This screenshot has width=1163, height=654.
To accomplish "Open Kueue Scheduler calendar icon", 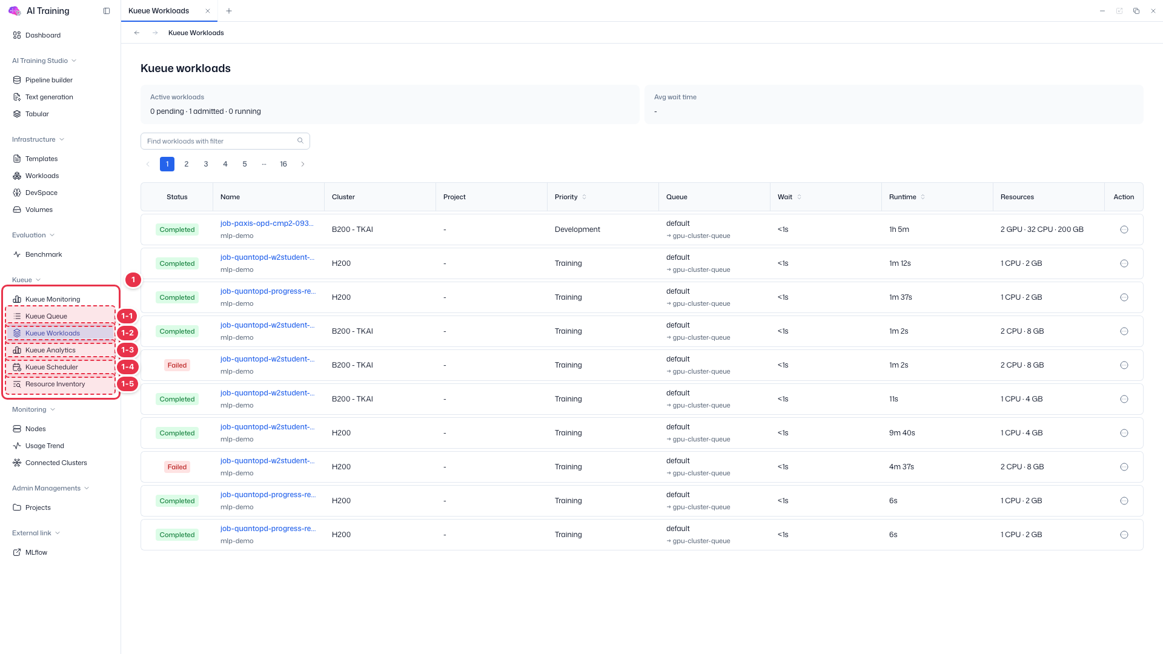I will coord(17,367).
